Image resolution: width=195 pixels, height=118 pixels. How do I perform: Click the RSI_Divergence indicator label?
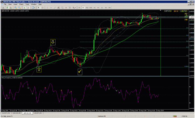(x=12, y=78)
